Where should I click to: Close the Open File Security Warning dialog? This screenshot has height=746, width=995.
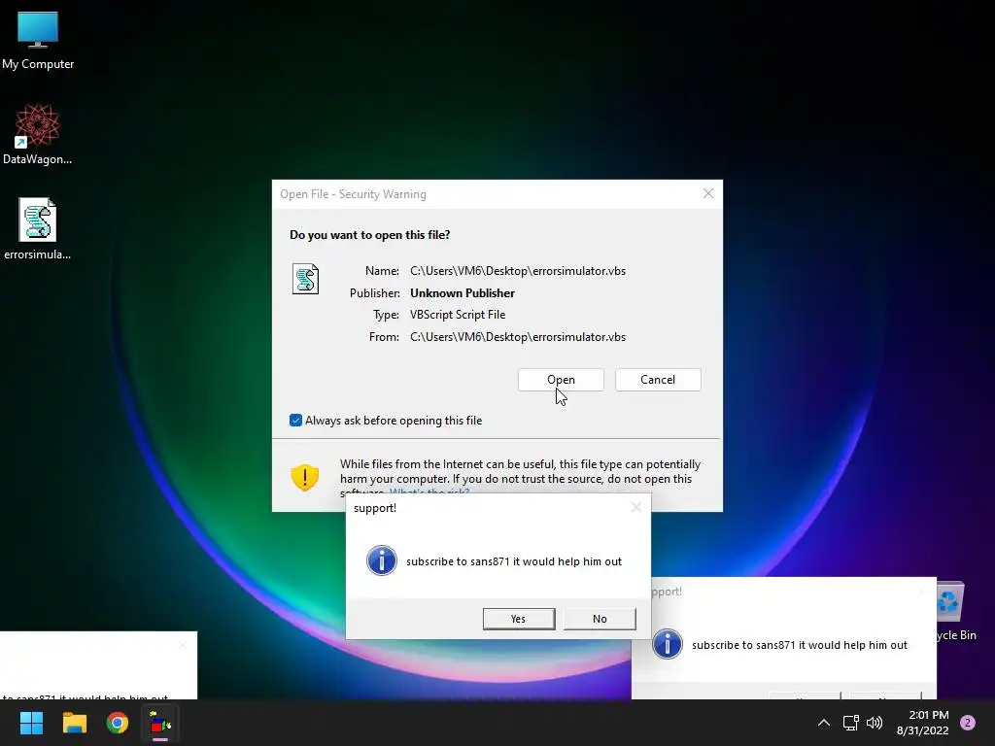tap(708, 193)
